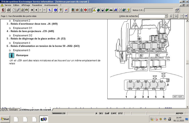This screenshot has height=123, width=189.
Task: Open the Windows Start button
Action: click(x=5, y=119)
